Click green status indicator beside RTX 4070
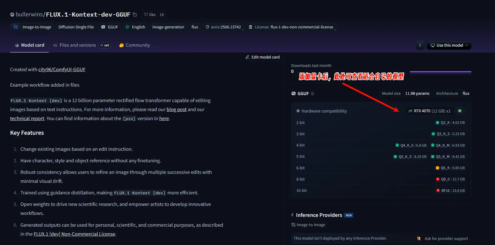 460,111
